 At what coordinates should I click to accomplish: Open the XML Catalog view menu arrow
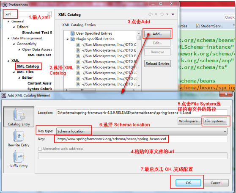(173, 14)
